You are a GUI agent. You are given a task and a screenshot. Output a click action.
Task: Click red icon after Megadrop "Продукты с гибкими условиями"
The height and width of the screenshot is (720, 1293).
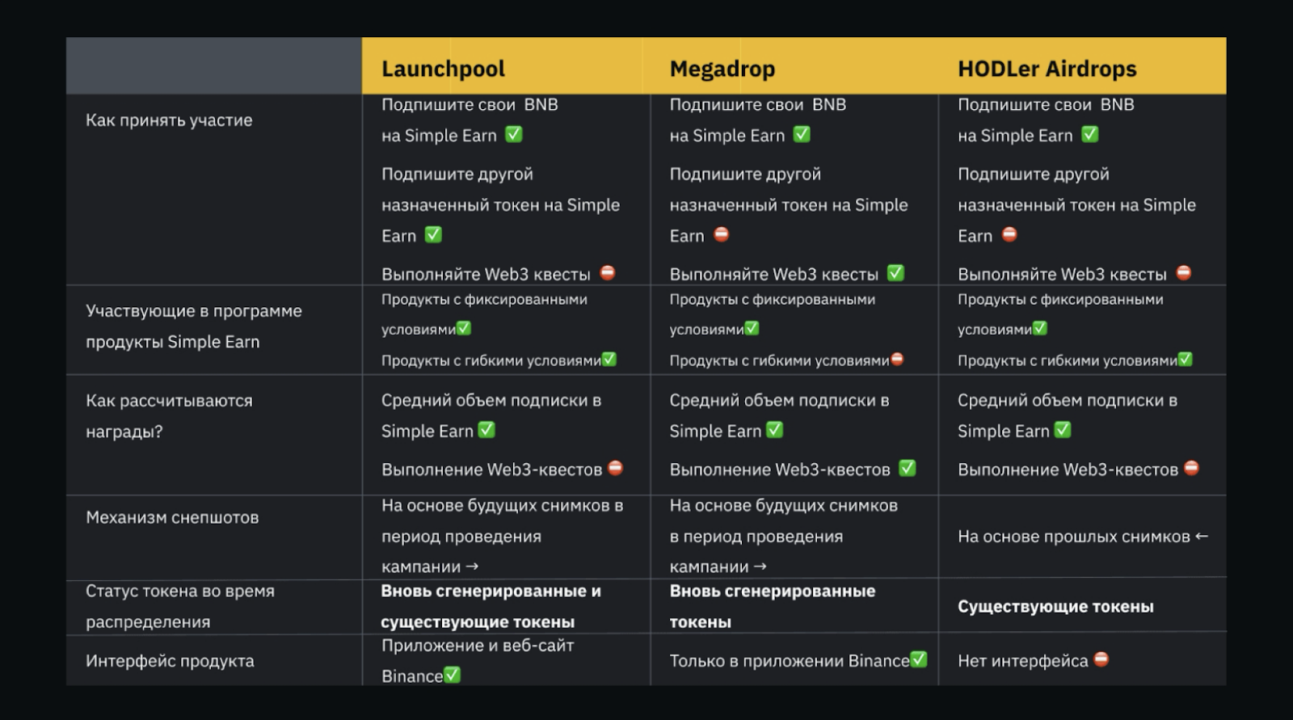(x=897, y=360)
